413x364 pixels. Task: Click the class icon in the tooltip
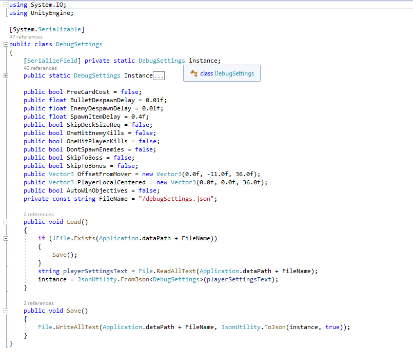(194, 73)
